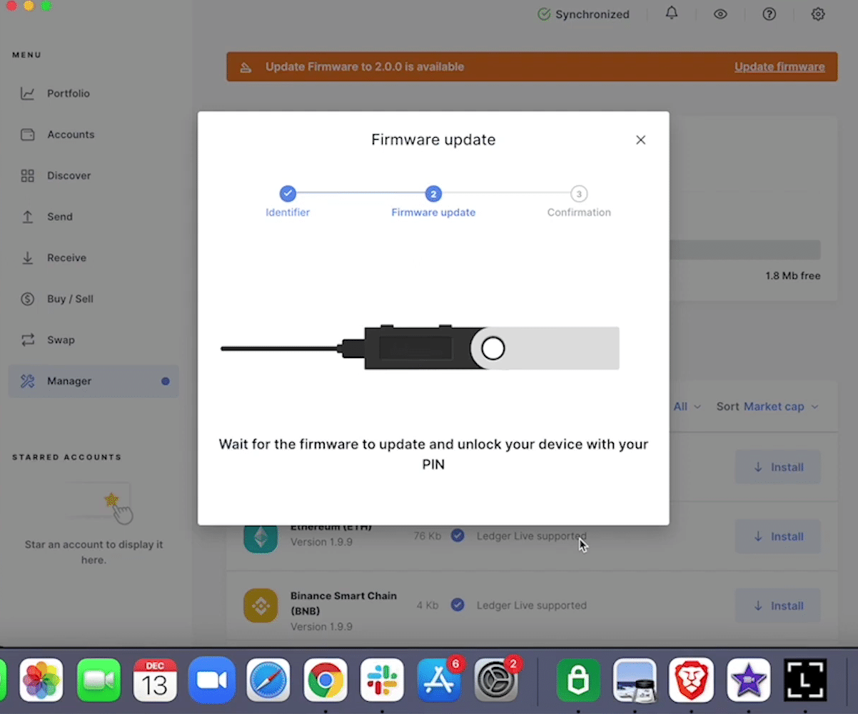
Task: Click the Binance Smart Chain app icon
Action: click(x=261, y=606)
